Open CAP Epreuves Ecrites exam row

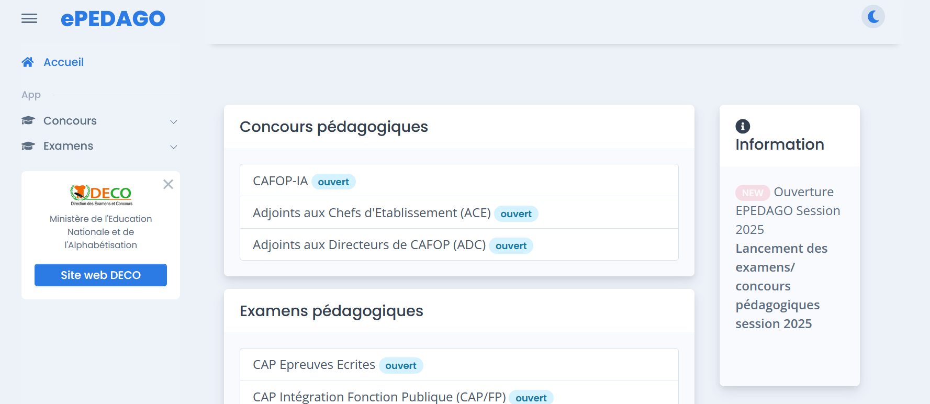click(x=459, y=364)
